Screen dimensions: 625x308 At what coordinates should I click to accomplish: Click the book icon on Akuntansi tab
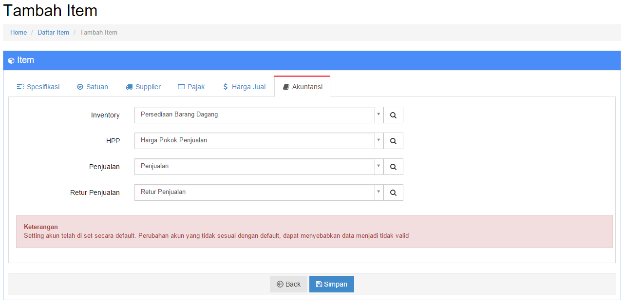pos(286,87)
